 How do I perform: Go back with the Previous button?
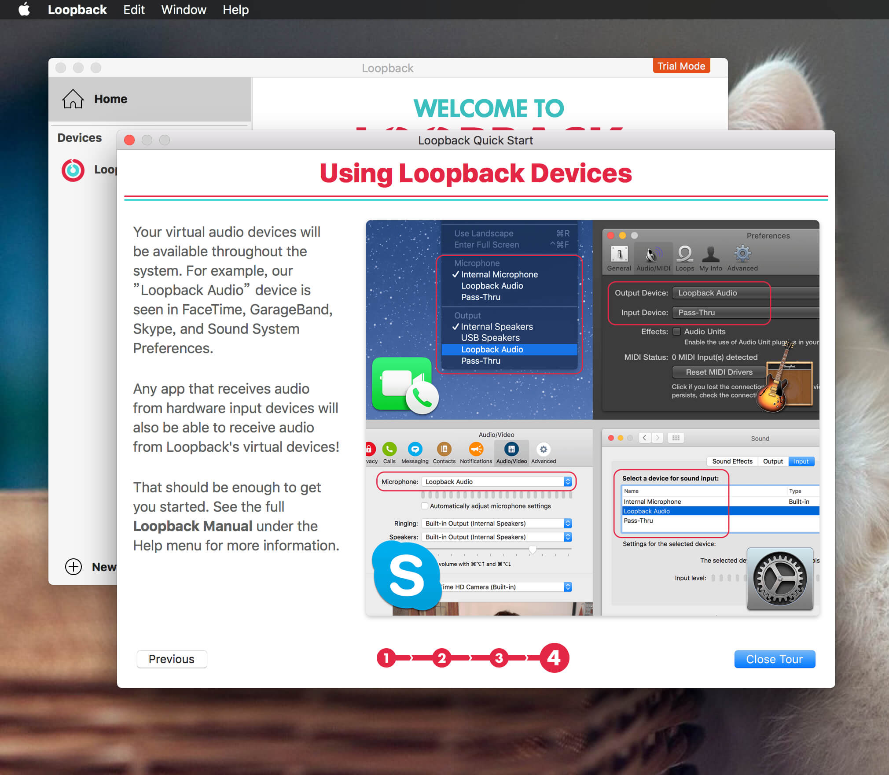click(x=172, y=659)
